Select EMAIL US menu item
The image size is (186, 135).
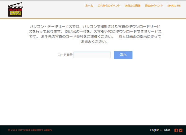[x=174, y=6]
